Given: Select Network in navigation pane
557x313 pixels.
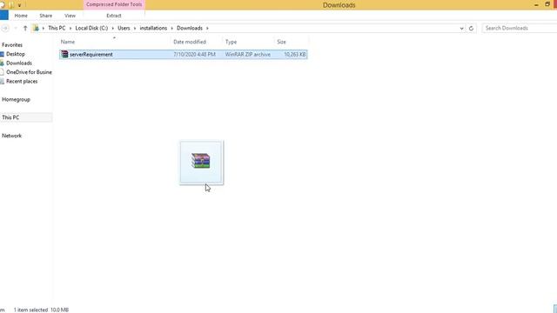Looking at the screenshot, I should point(11,136).
